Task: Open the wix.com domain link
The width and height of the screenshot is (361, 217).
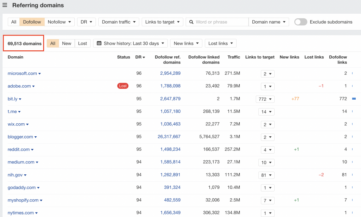Action: tap(16, 124)
